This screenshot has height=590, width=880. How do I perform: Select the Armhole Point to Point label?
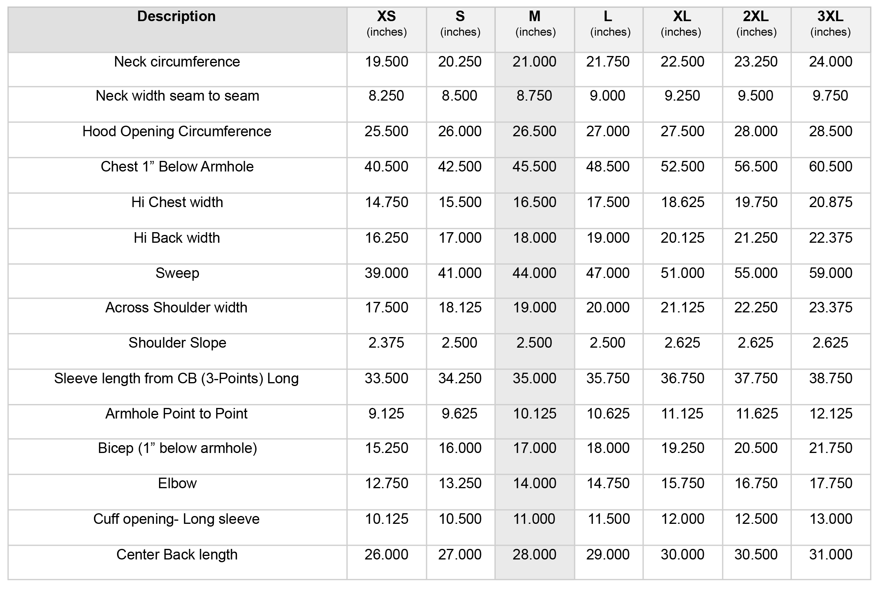176,414
